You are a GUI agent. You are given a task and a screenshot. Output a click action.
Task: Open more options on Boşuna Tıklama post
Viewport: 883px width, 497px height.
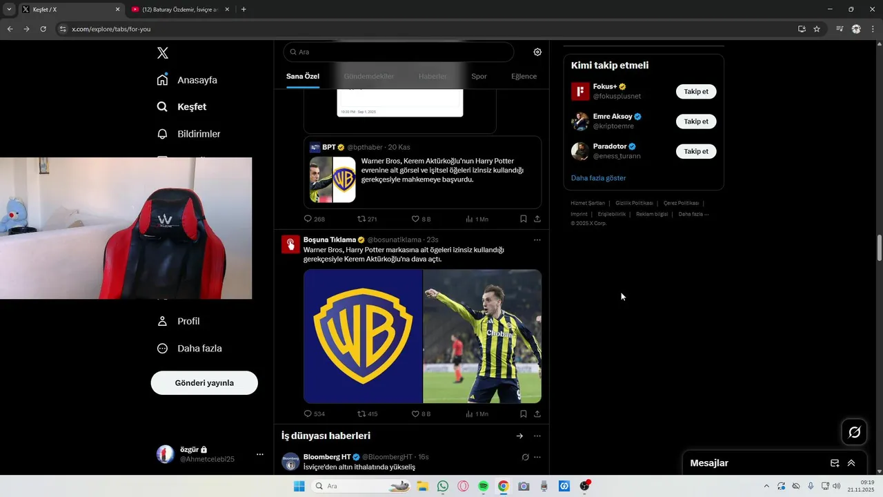click(537, 240)
